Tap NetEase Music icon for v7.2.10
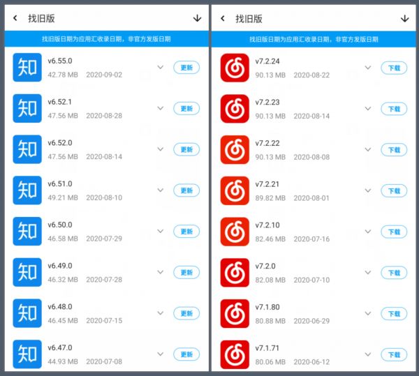This screenshot has height=376, width=419. (x=235, y=232)
